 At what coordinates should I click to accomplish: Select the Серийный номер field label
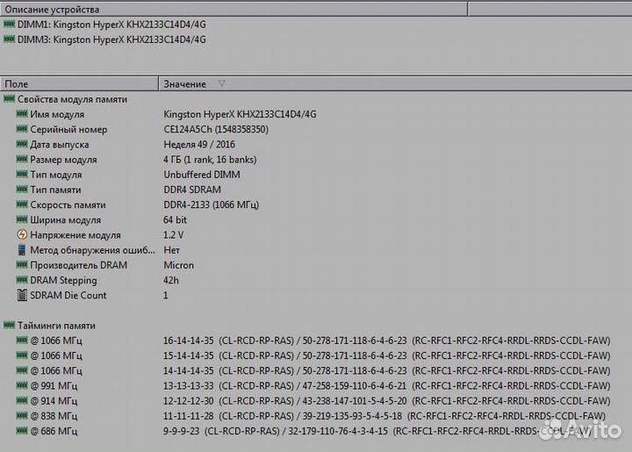click(68, 129)
